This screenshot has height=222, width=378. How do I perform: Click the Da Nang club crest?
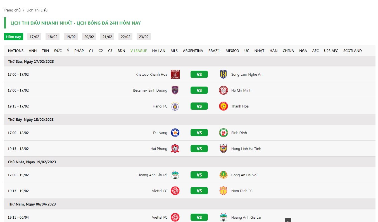(175, 133)
